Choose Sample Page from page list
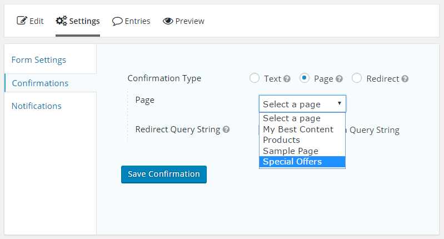The width and height of the screenshot is (444, 239). point(302,151)
